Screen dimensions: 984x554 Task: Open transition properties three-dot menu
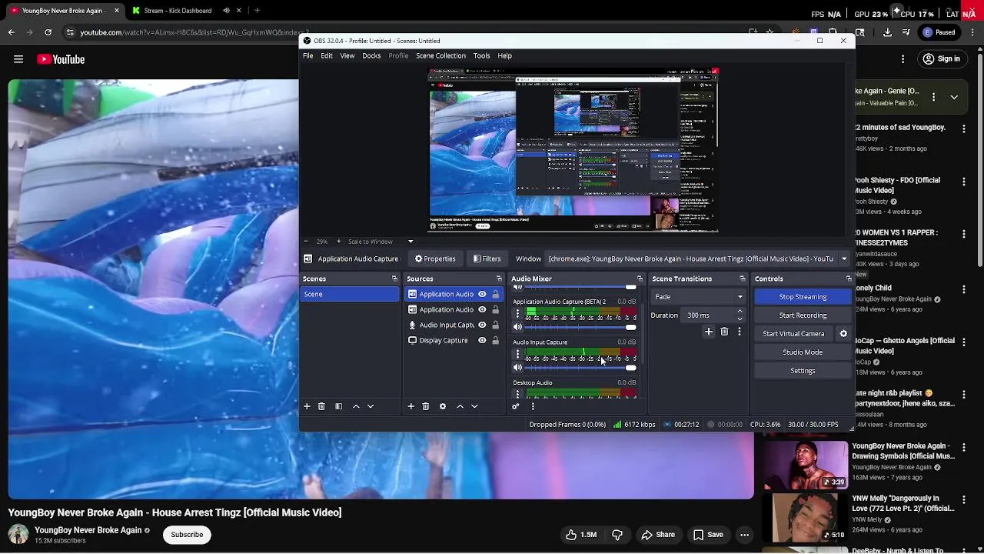click(740, 332)
